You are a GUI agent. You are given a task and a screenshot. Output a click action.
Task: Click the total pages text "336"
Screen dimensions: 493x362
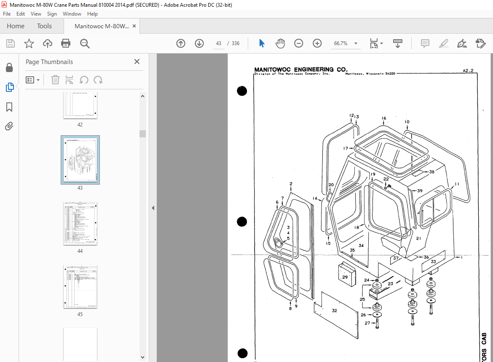pos(236,43)
